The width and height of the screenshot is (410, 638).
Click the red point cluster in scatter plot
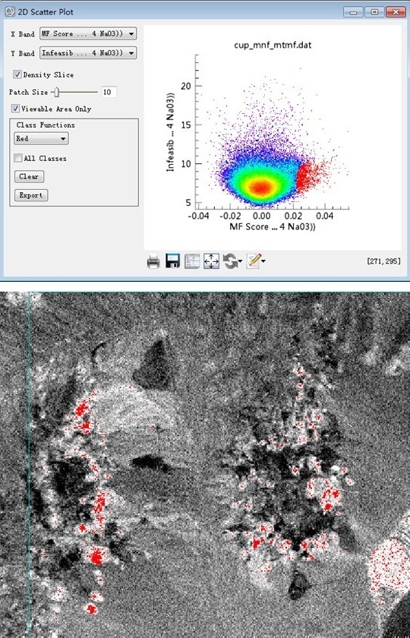click(x=307, y=177)
